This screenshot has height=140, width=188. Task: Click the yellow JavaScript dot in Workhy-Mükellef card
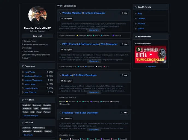pos(77,36)
